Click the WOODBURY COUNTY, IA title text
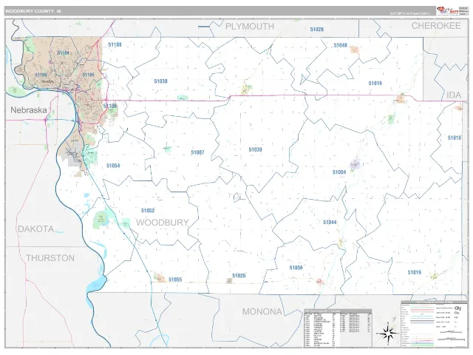Screen dimensions: 473x355 33,11
